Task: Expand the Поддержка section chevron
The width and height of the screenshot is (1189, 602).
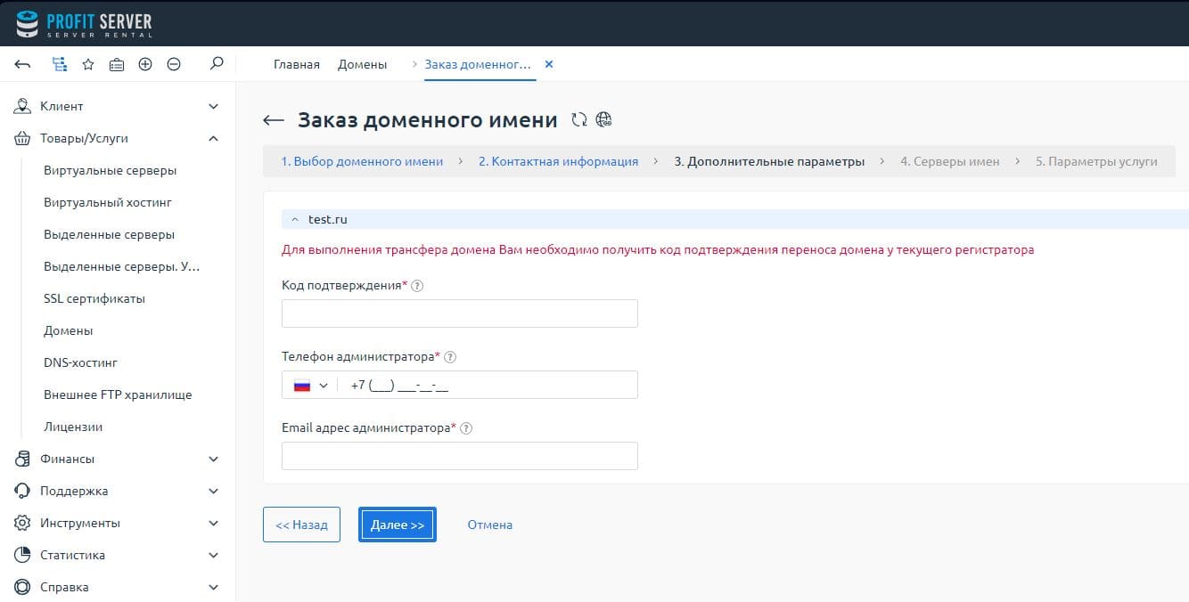Action: pos(213,491)
